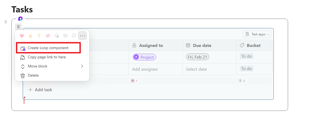This screenshot has height=116, width=314.
Task: Click the block drag handle above the table
Action: (18, 27)
